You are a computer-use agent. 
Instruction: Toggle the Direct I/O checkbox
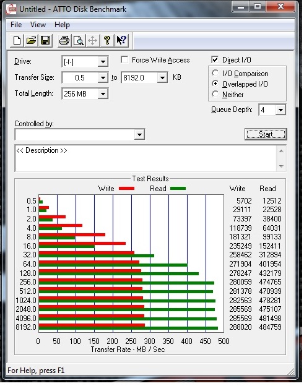pyautogui.click(x=215, y=59)
